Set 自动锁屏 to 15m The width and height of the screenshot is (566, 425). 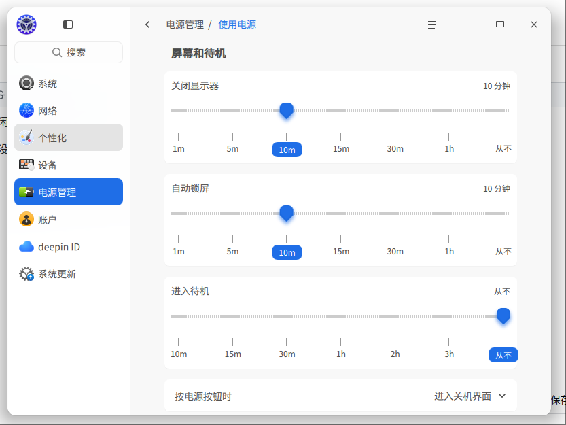tap(341, 251)
